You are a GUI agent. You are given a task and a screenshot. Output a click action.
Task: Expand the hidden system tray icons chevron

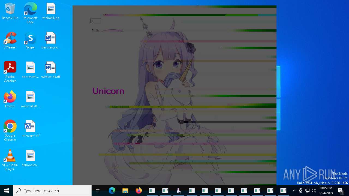click(x=294, y=191)
